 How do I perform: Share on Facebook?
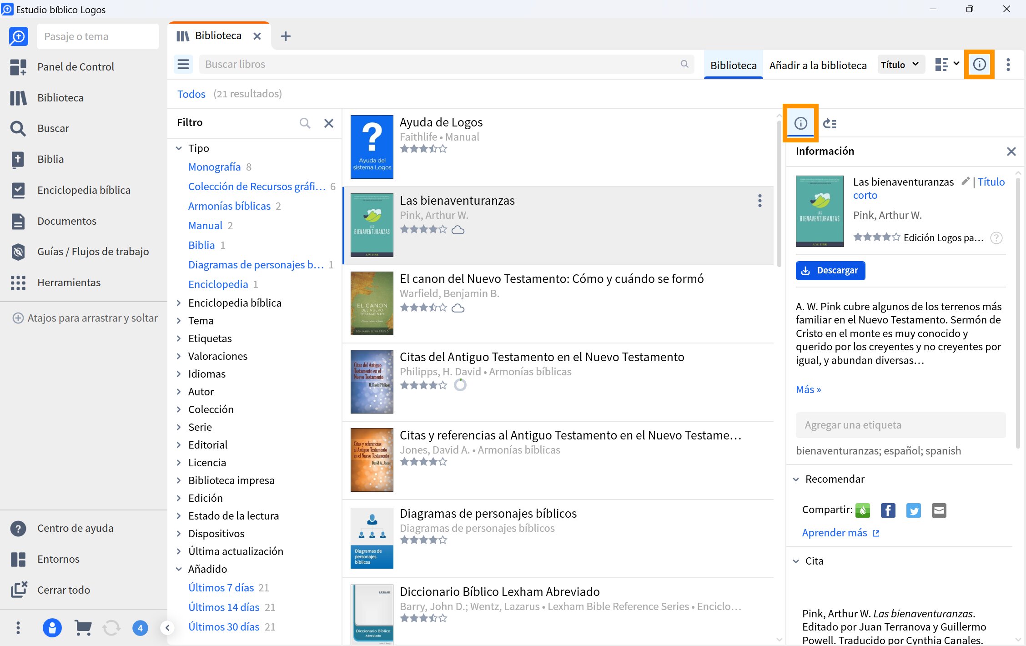pyautogui.click(x=888, y=510)
